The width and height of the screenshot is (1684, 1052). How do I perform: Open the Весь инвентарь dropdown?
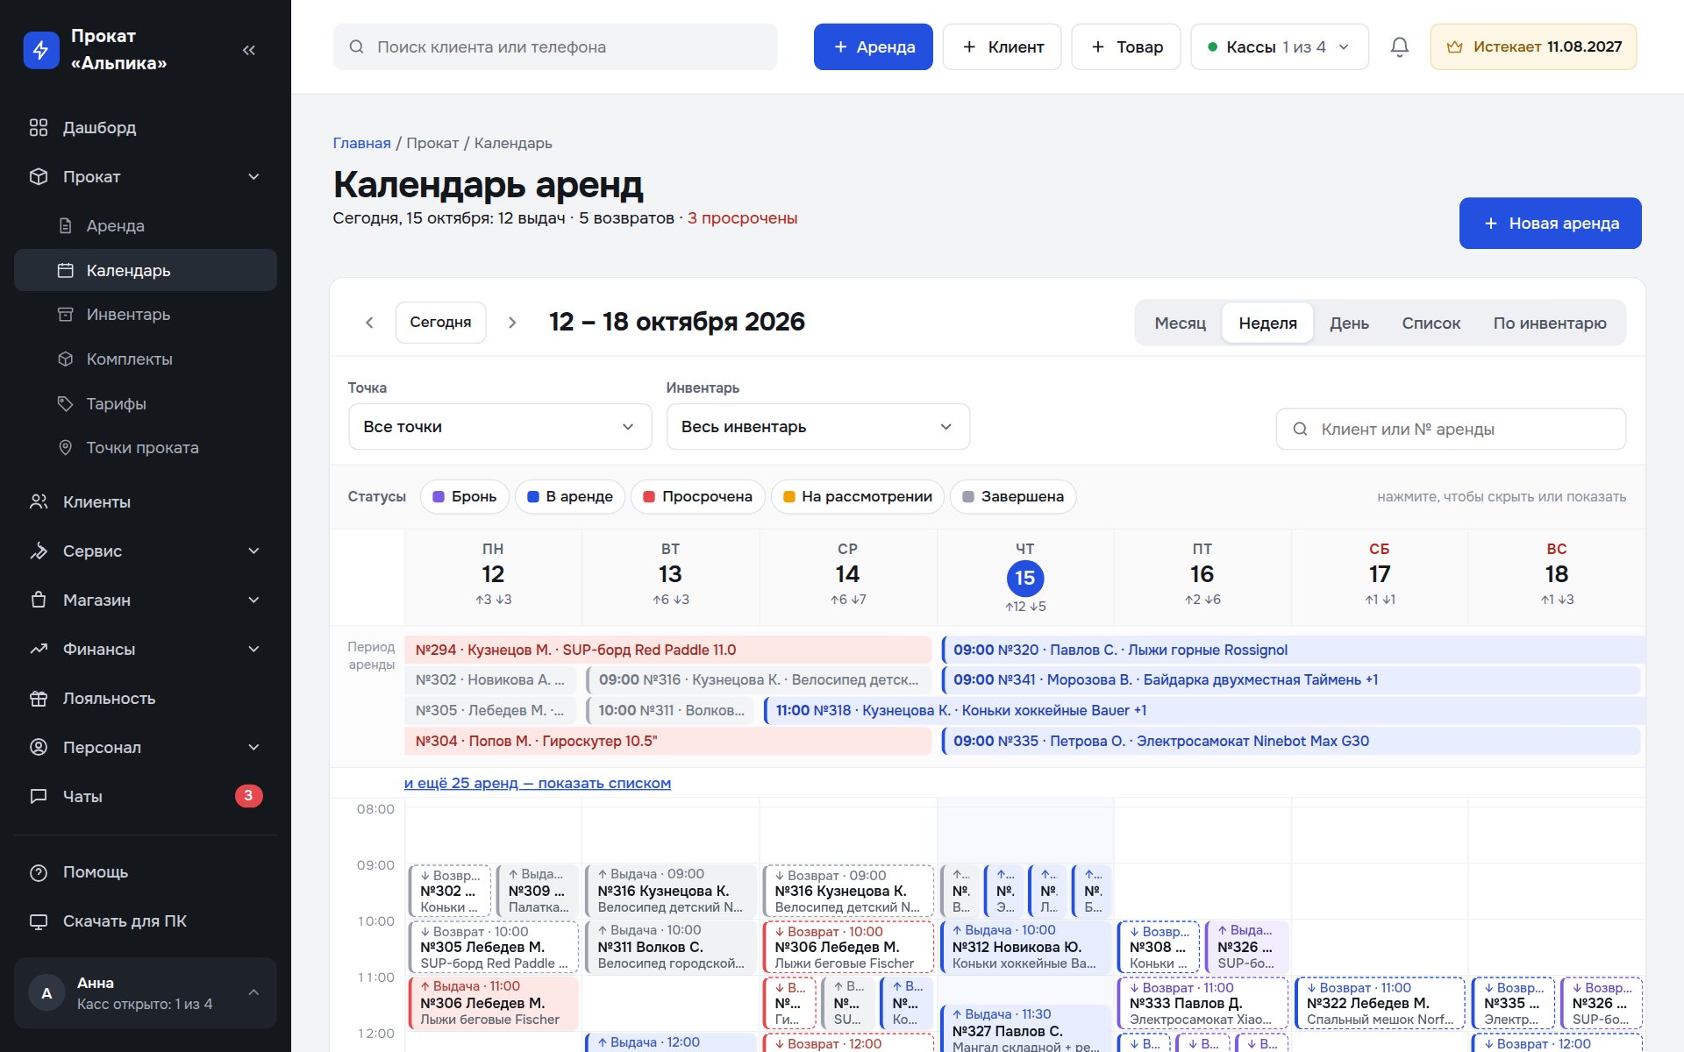[818, 427]
